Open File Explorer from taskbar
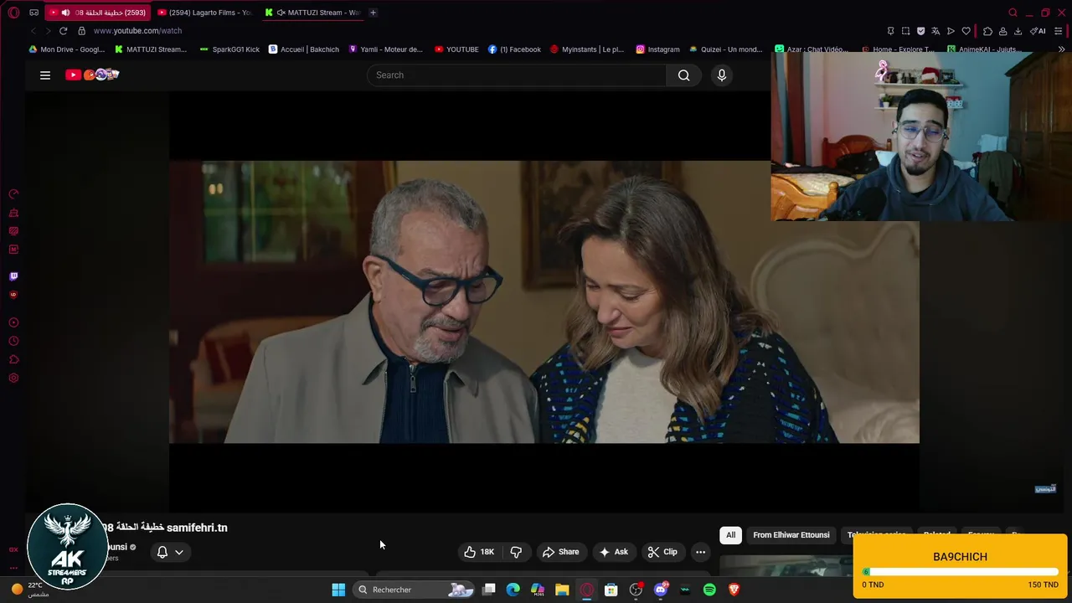 (x=562, y=590)
